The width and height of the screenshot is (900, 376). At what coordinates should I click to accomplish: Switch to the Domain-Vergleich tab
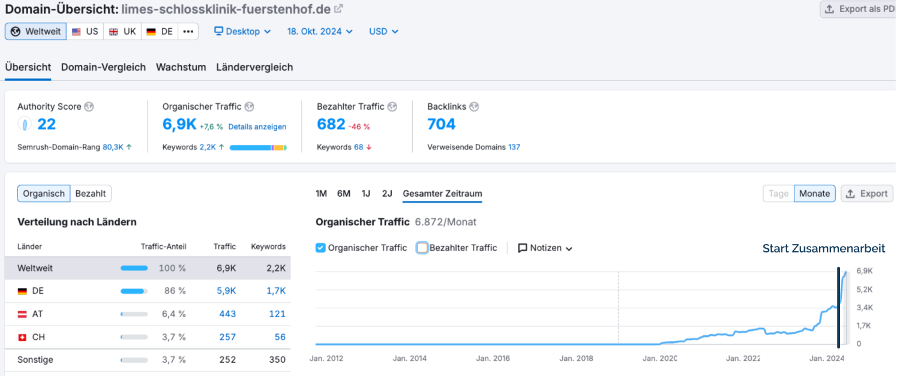pos(103,67)
